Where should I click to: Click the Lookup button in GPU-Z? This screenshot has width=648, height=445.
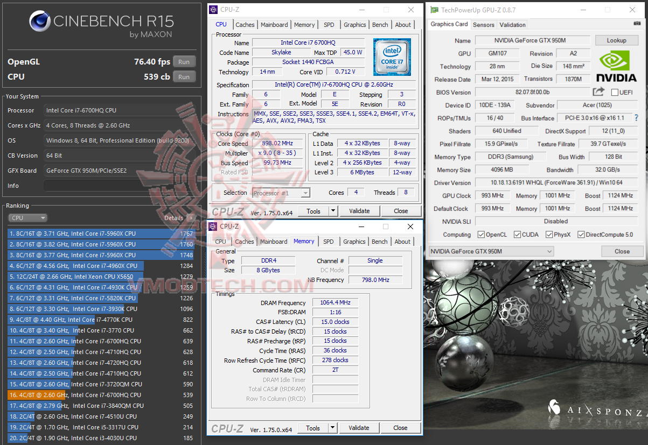pos(616,40)
